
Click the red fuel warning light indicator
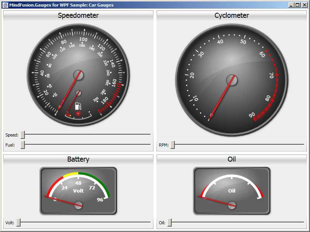pos(78,114)
